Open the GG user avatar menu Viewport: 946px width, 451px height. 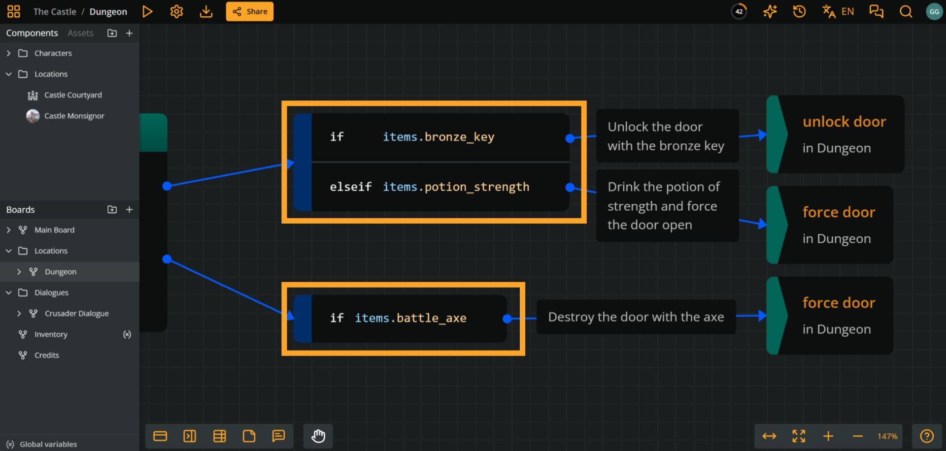tap(934, 11)
